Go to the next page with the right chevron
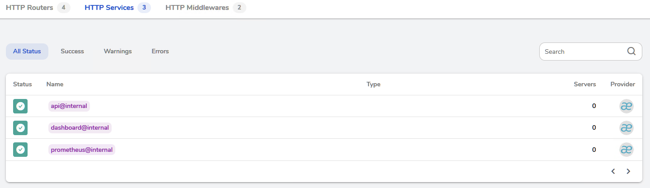 tap(628, 171)
